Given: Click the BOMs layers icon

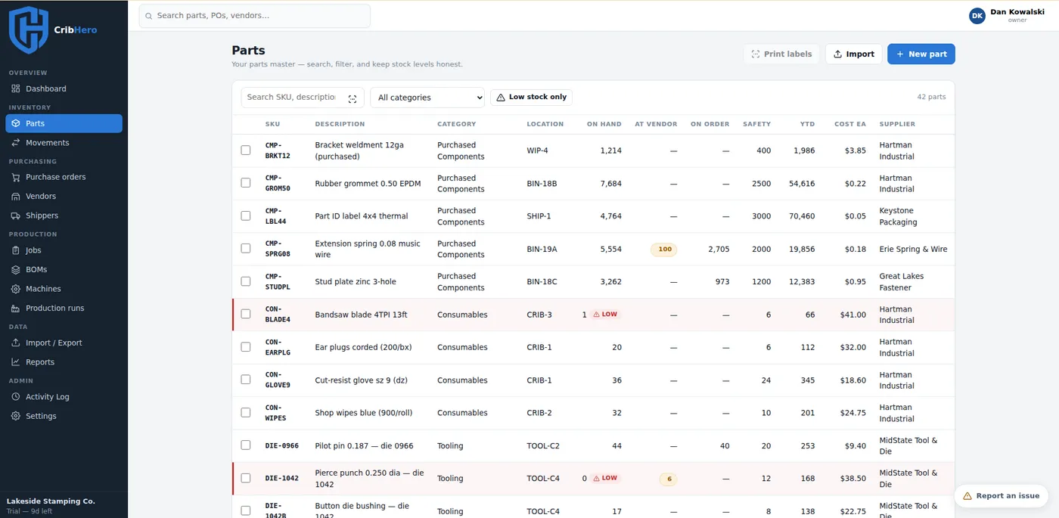Looking at the screenshot, I should 16,270.
